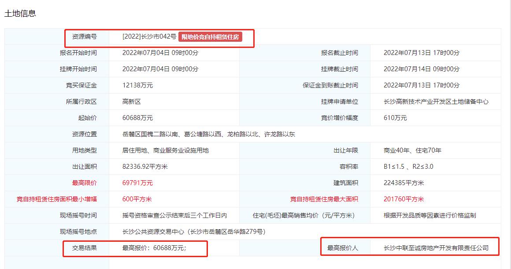511x269 pixels.
Task: Select district value 高新区
Action: (132, 102)
